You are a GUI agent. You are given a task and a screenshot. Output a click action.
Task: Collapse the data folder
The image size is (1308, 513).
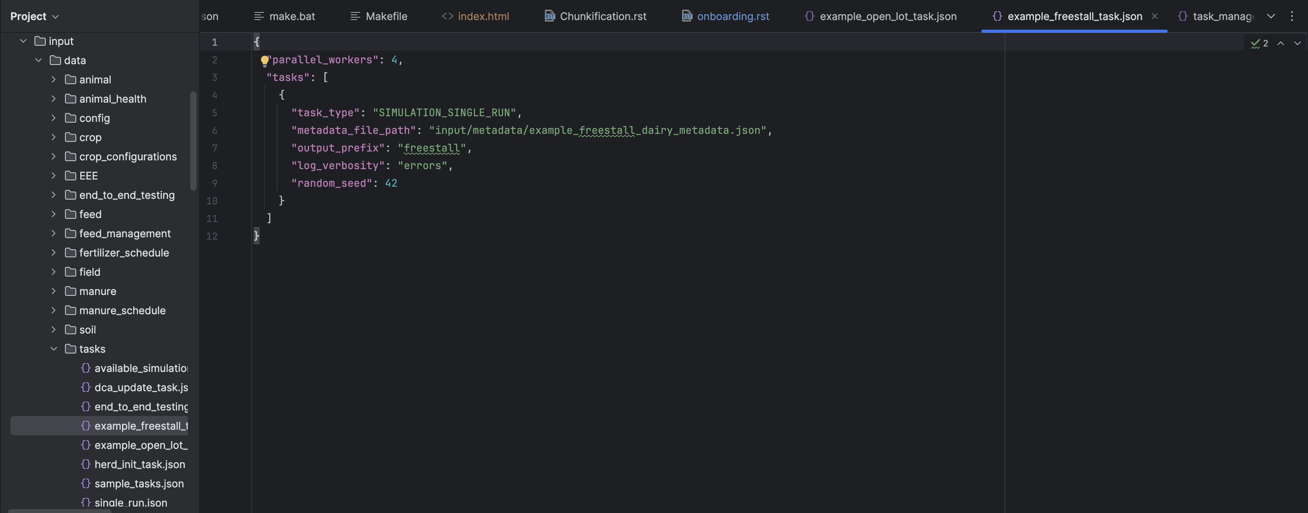click(x=39, y=61)
